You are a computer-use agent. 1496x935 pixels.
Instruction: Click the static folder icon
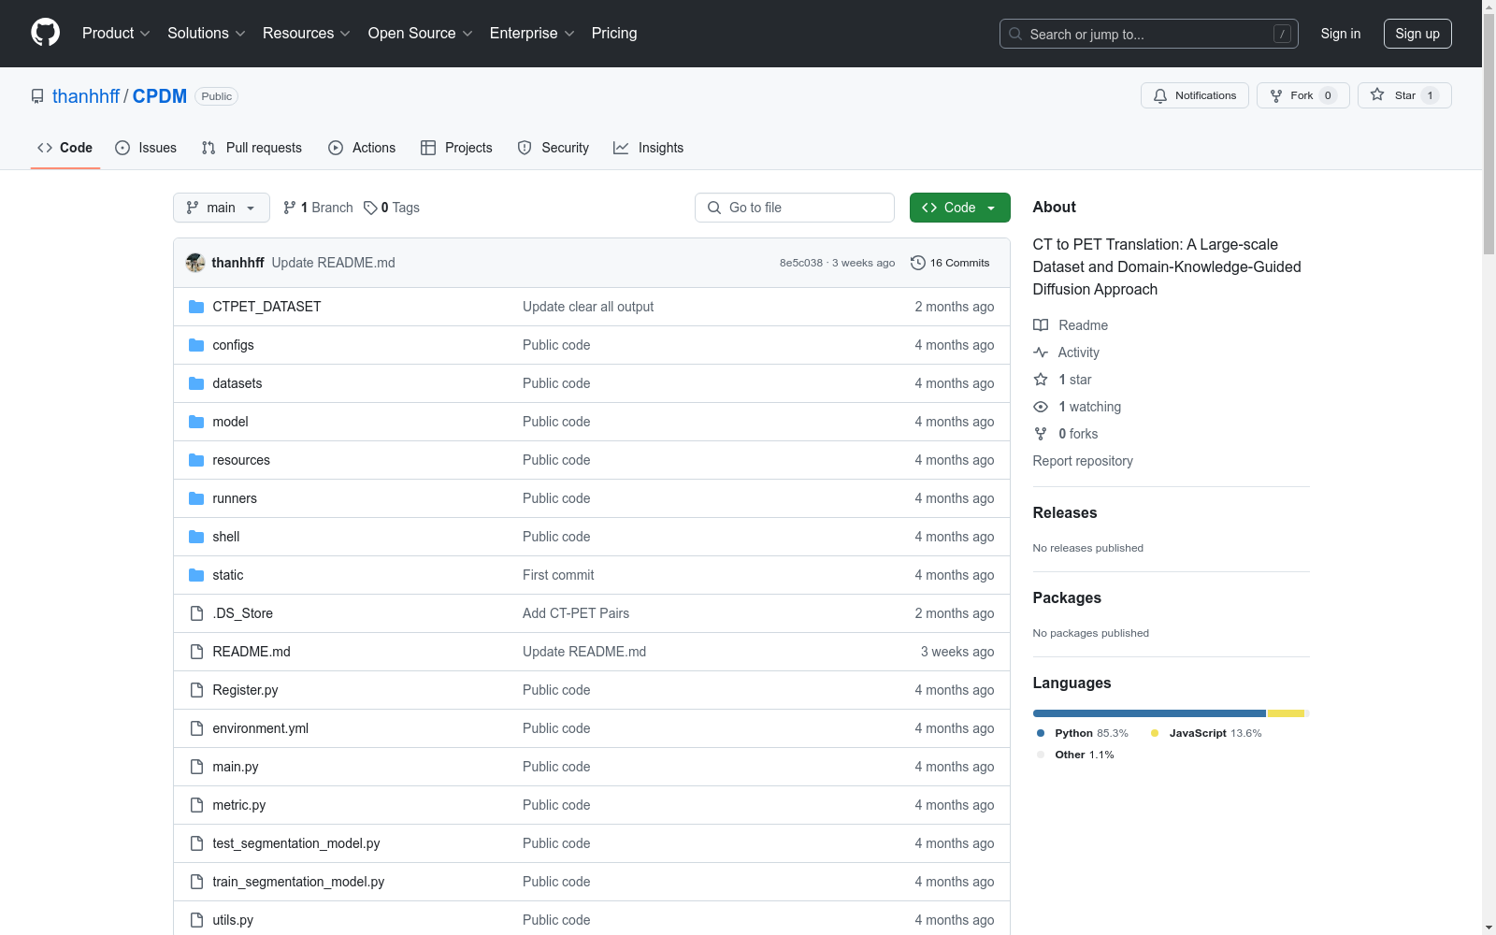(x=196, y=575)
